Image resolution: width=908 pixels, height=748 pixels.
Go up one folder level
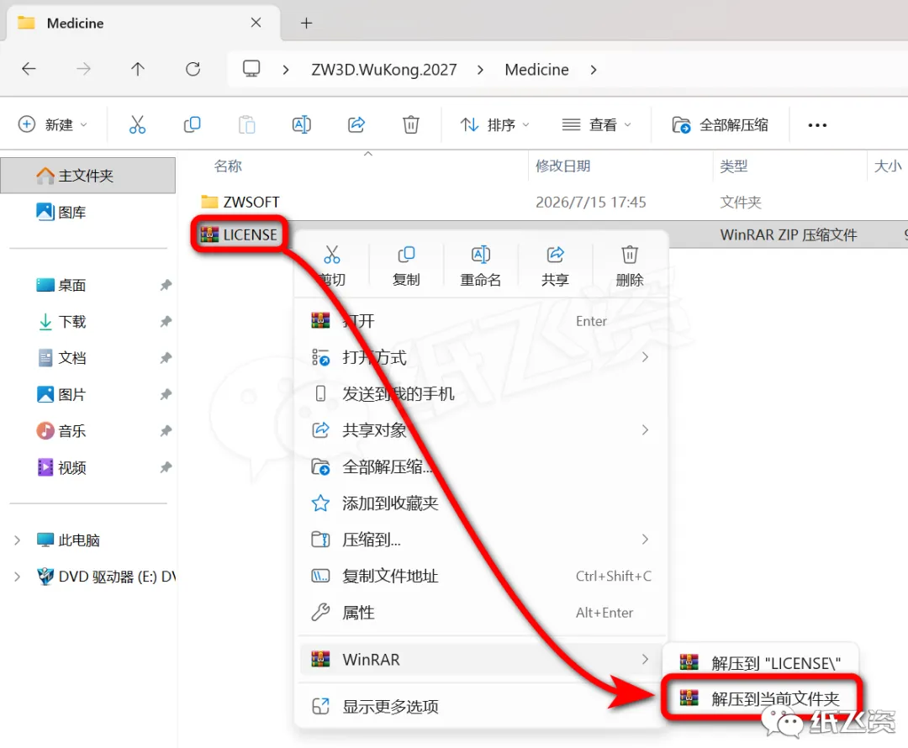(138, 70)
